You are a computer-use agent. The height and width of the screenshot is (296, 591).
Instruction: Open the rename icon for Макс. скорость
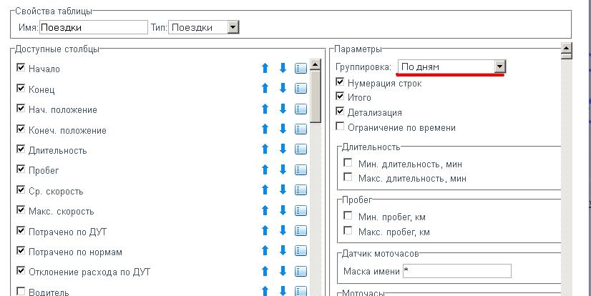pyautogui.click(x=301, y=210)
